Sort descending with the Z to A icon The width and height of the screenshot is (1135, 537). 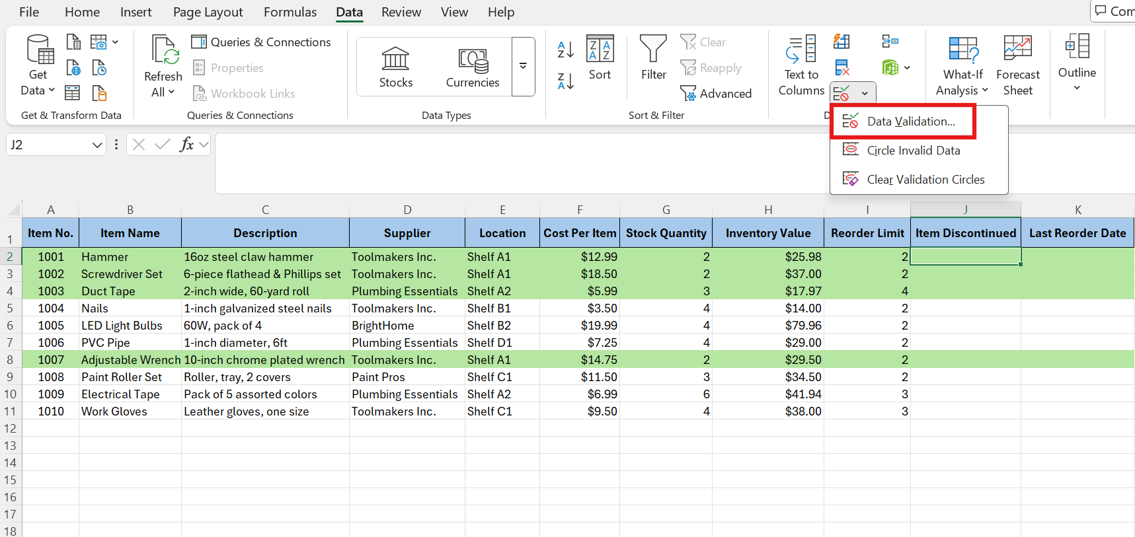click(565, 81)
